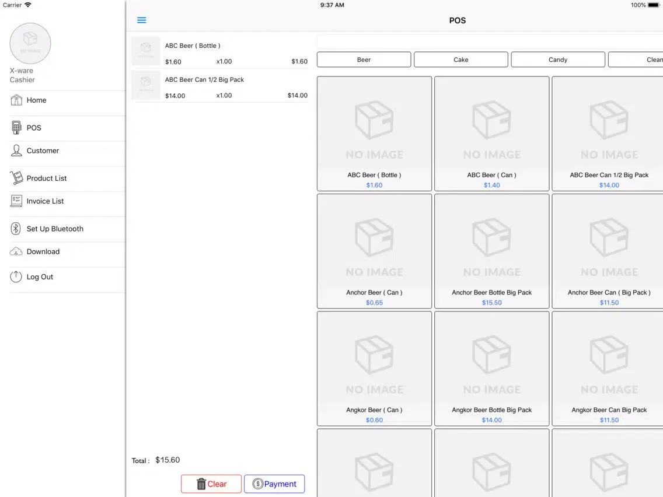Filter products by Candy category
Image resolution: width=663 pixels, height=497 pixels.
[558, 60]
